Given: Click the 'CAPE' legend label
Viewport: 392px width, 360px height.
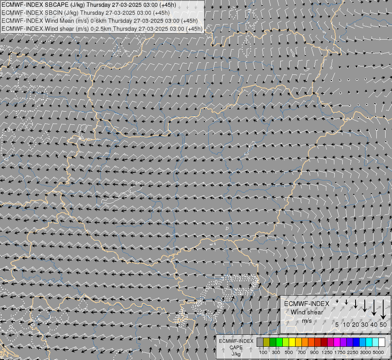Looking at the screenshot, I should pos(236,348).
